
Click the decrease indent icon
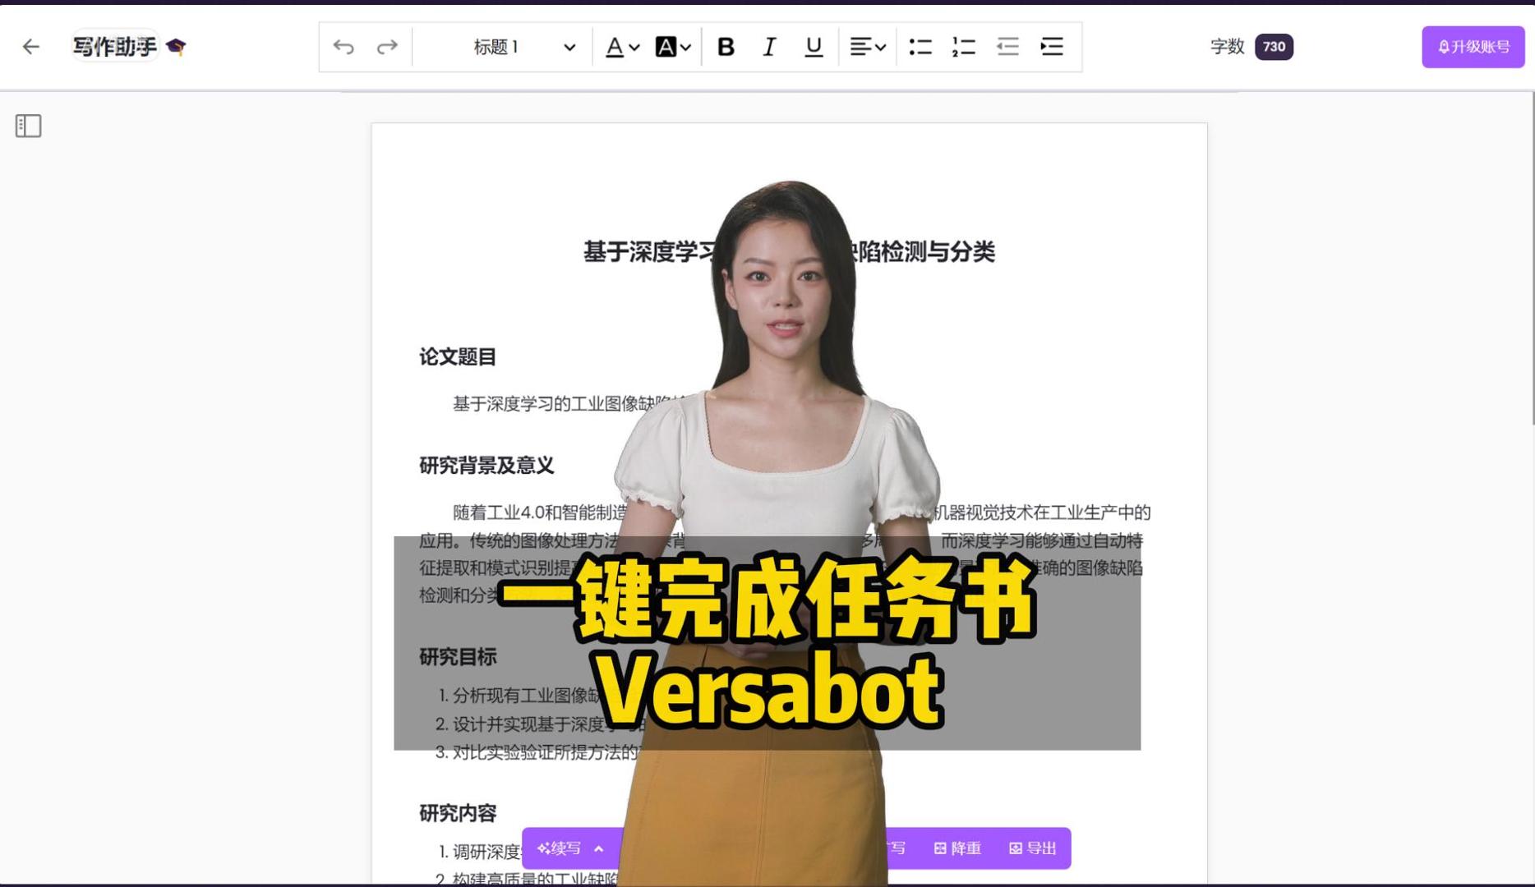coord(1007,47)
